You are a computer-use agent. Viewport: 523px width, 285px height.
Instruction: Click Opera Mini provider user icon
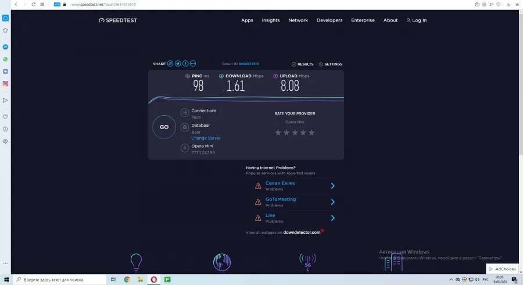tap(184, 148)
